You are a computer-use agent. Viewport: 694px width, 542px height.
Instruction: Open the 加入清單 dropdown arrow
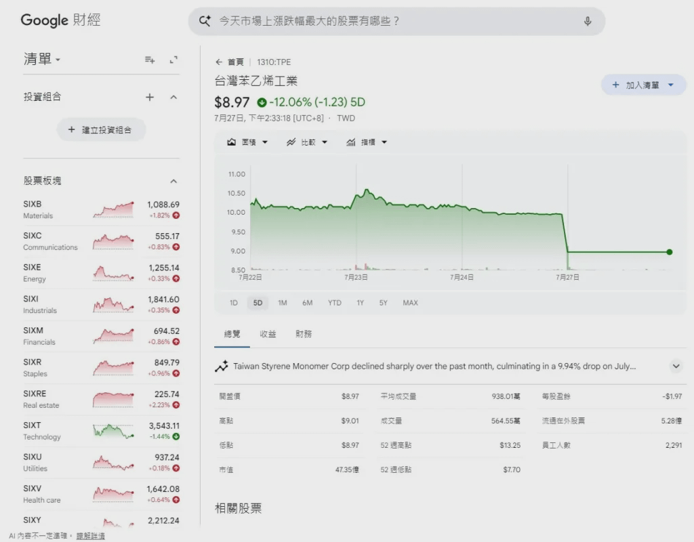click(x=671, y=85)
